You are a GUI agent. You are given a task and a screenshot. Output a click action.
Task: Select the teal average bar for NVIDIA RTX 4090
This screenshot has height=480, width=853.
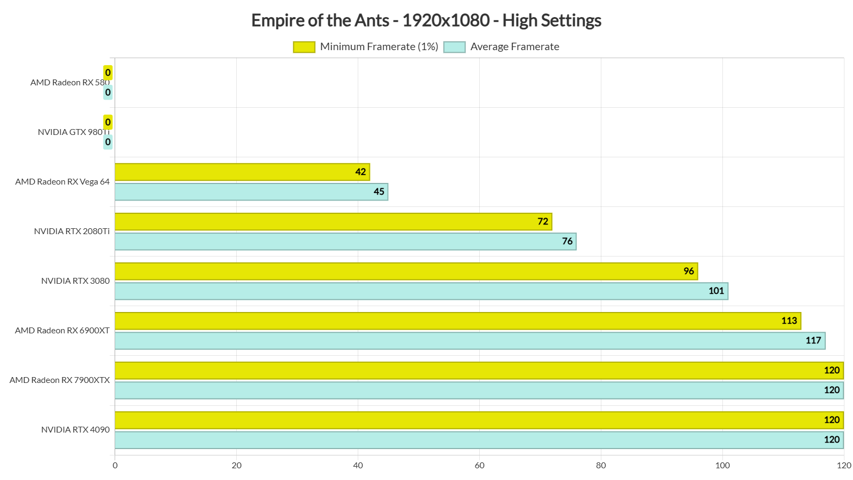pos(479,440)
